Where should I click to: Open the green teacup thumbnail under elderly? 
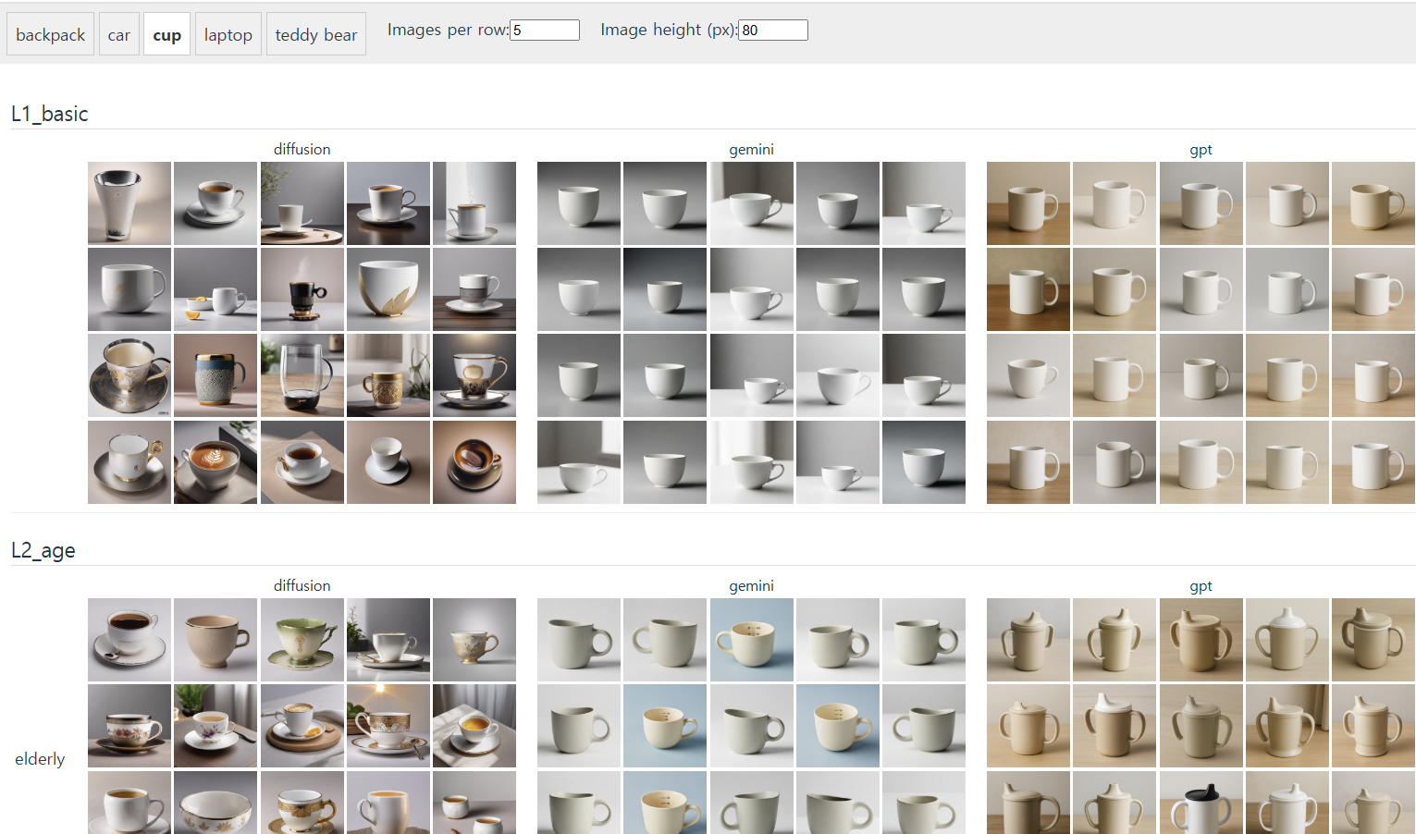[x=302, y=640]
